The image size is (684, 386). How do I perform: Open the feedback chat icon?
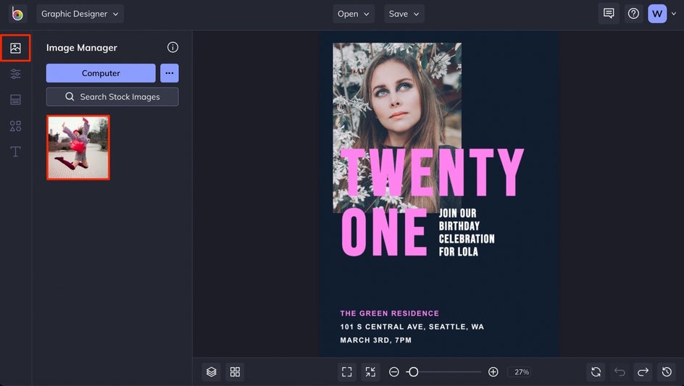tap(609, 14)
